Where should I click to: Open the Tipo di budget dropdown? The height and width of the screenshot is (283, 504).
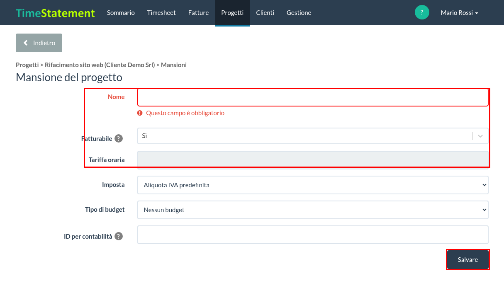pos(313,210)
